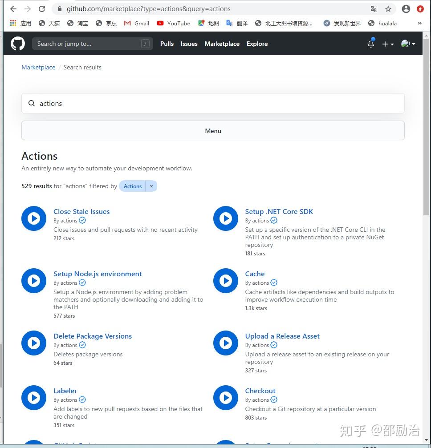
Task: Open the Setup Node.js environment action
Action: point(98,274)
